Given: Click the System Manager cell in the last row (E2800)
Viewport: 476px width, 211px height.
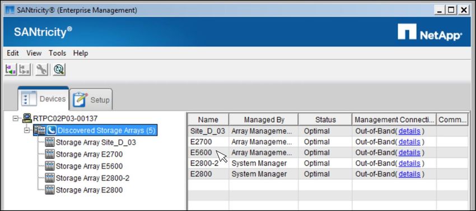Looking at the screenshot, I should point(264,174).
